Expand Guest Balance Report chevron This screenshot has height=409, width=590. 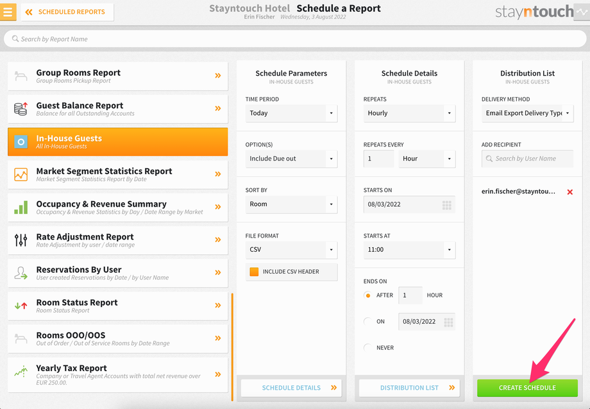pos(218,109)
